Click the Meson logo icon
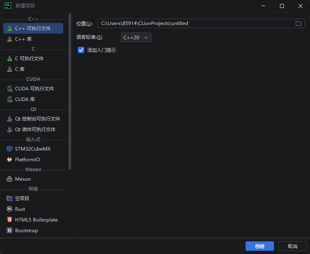Screen dimensions: 310x254 click(x=9, y=179)
